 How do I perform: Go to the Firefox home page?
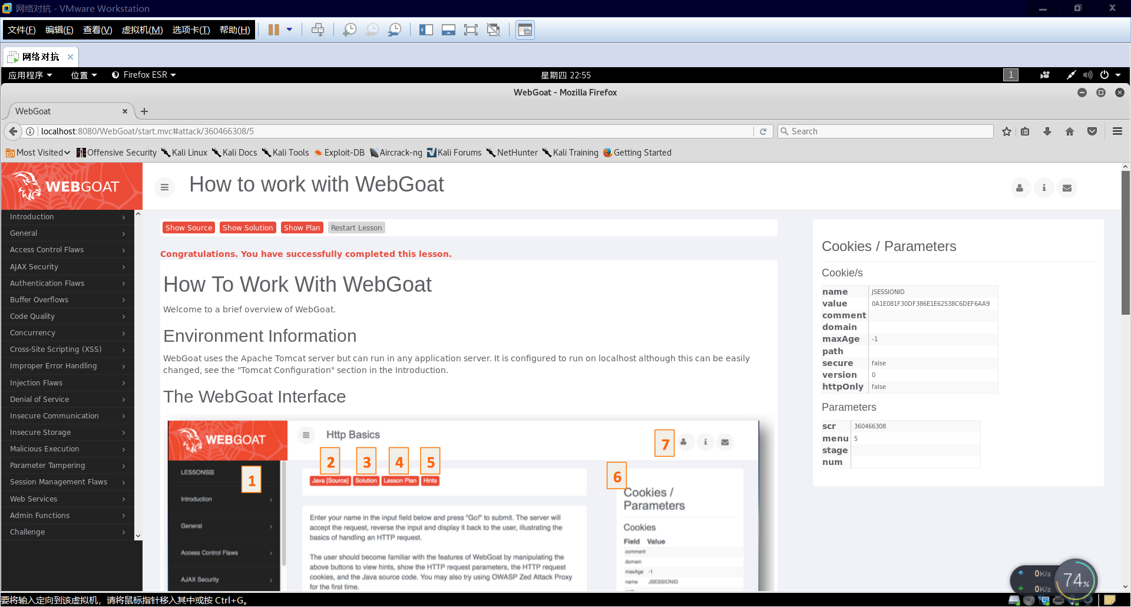tap(1070, 131)
